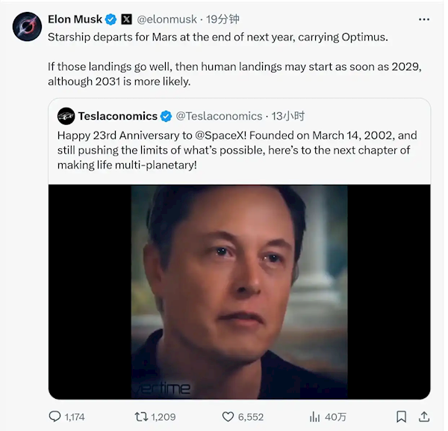Click the X affiliation badge beside Elon Musk

tap(126, 19)
